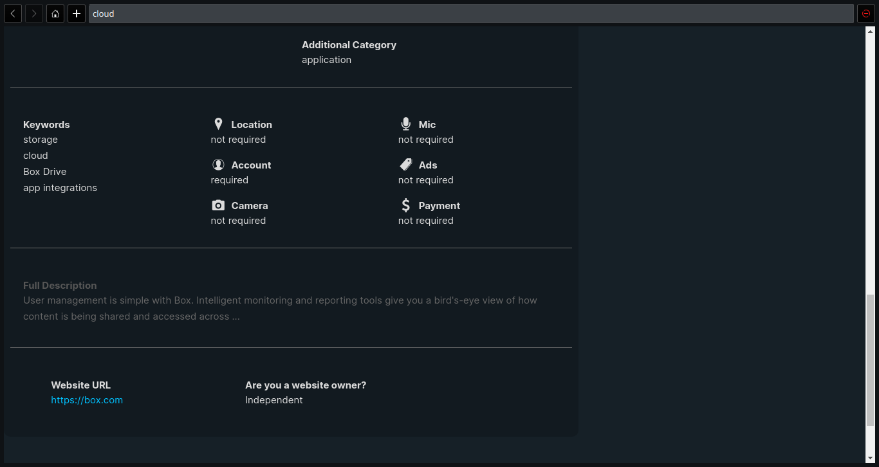Click the 'not required' value under Camera
This screenshot has height=467, width=879.
coord(238,221)
